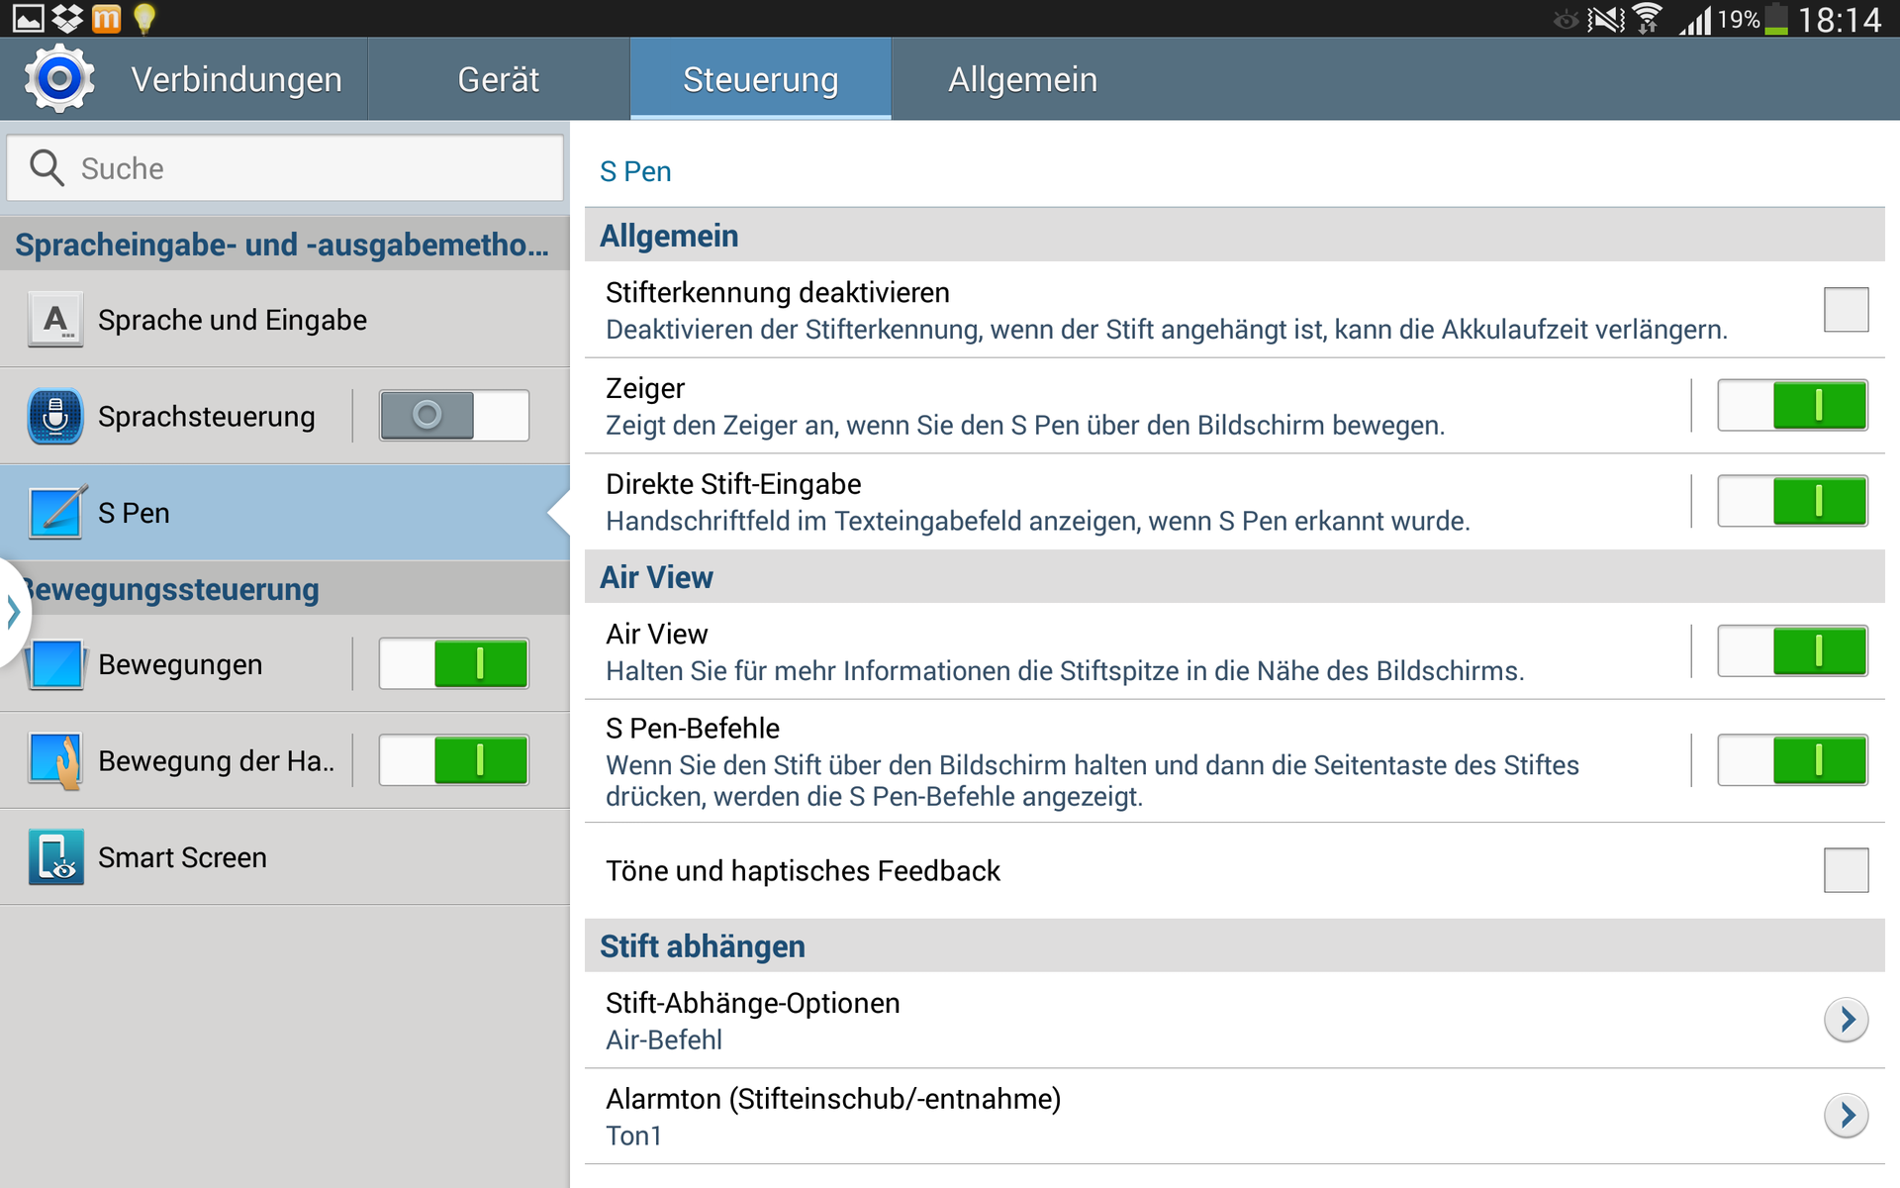This screenshot has height=1188, width=1900.
Task: Switch to the Gerät tab
Action: (498, 79)
